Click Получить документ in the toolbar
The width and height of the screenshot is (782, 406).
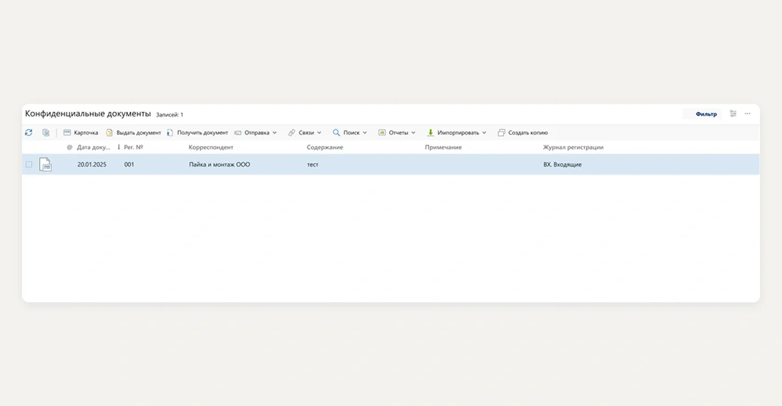pos(197,132)
